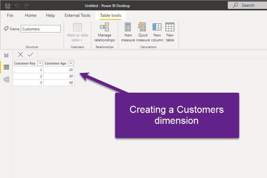
Task: Cancel the formula bar entry
Action: 21,54
